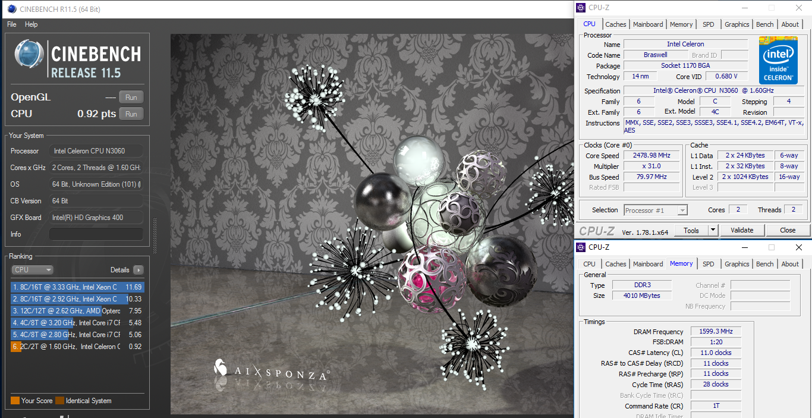Screen dimensions: 812x418
Task: Click the Command Rate value 1T
Action: (716, 406)
